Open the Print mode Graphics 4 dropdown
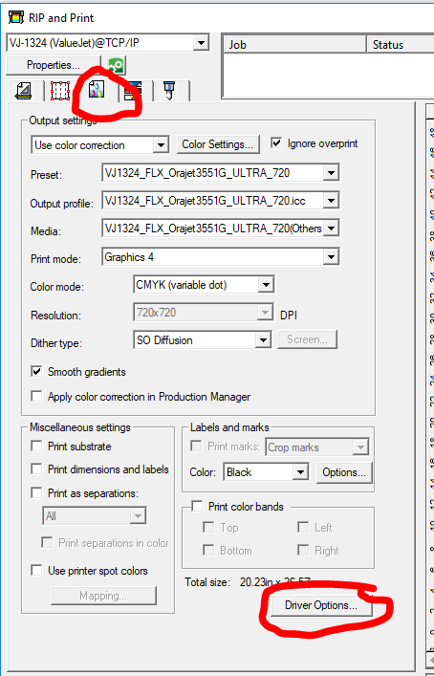This screenshot has width=434, height=676. 221,257
